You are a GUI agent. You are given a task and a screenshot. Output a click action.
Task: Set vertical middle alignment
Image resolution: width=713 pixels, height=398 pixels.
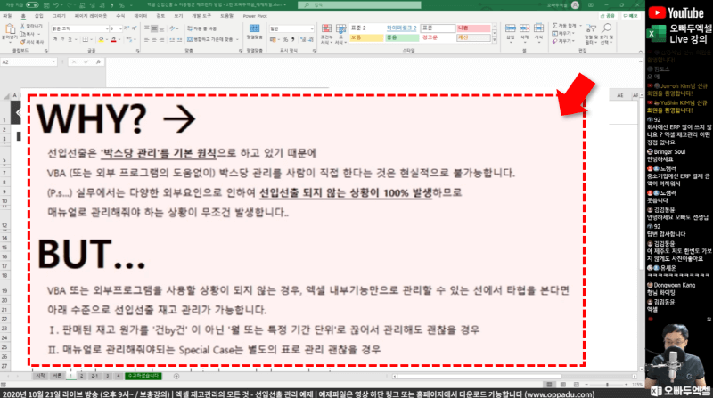154,28
